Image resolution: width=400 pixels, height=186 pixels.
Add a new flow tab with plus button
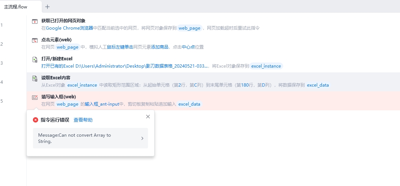click(x=48, y=7)
